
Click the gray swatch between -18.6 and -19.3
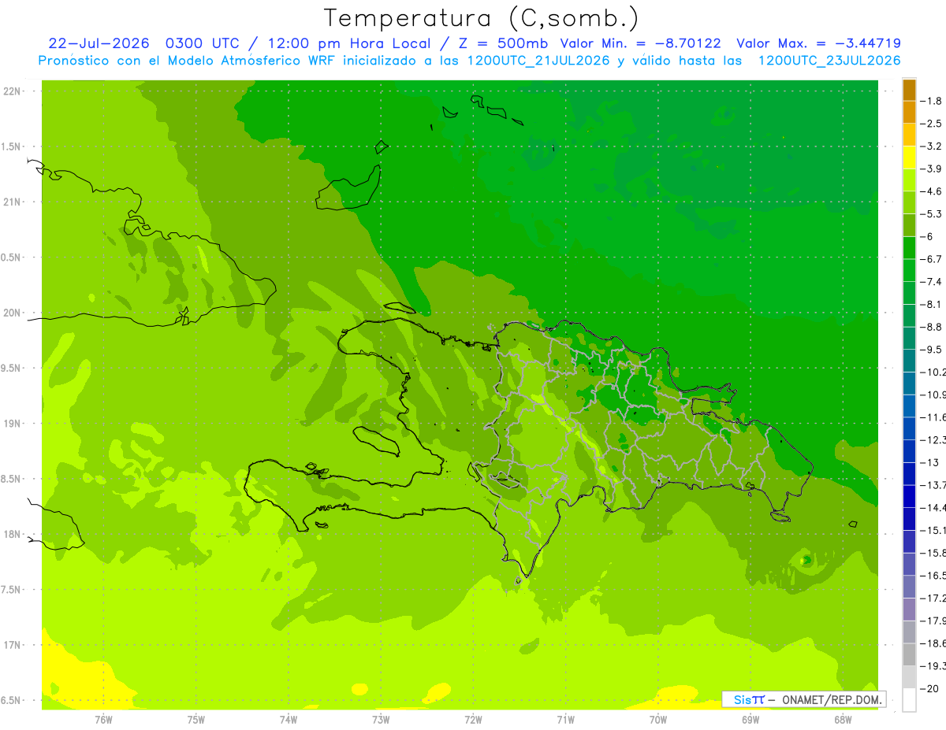[x=909, y=654]
